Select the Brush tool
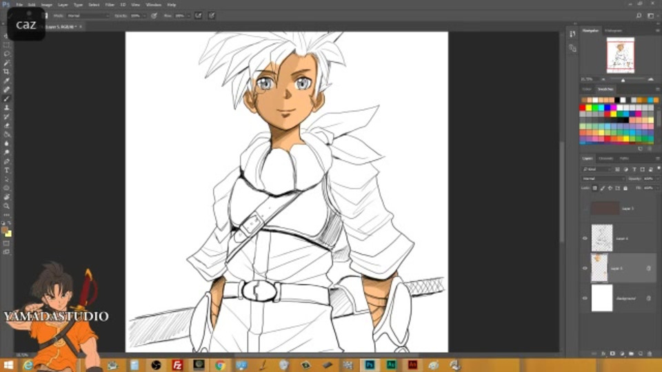Screen dimensions: 662x372 pos(6,99)
